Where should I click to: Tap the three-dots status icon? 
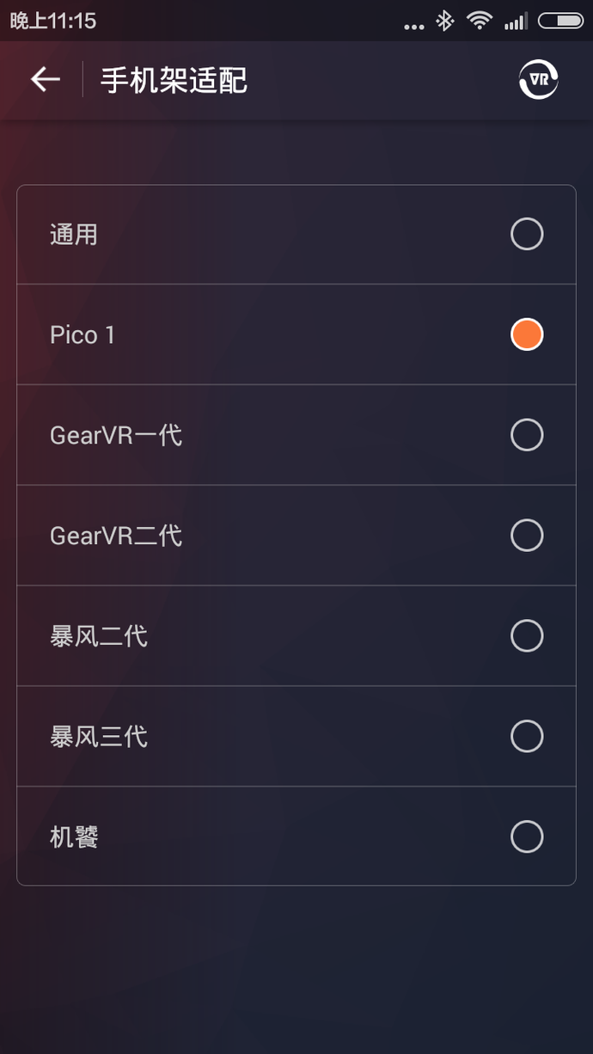coord(414,26)
